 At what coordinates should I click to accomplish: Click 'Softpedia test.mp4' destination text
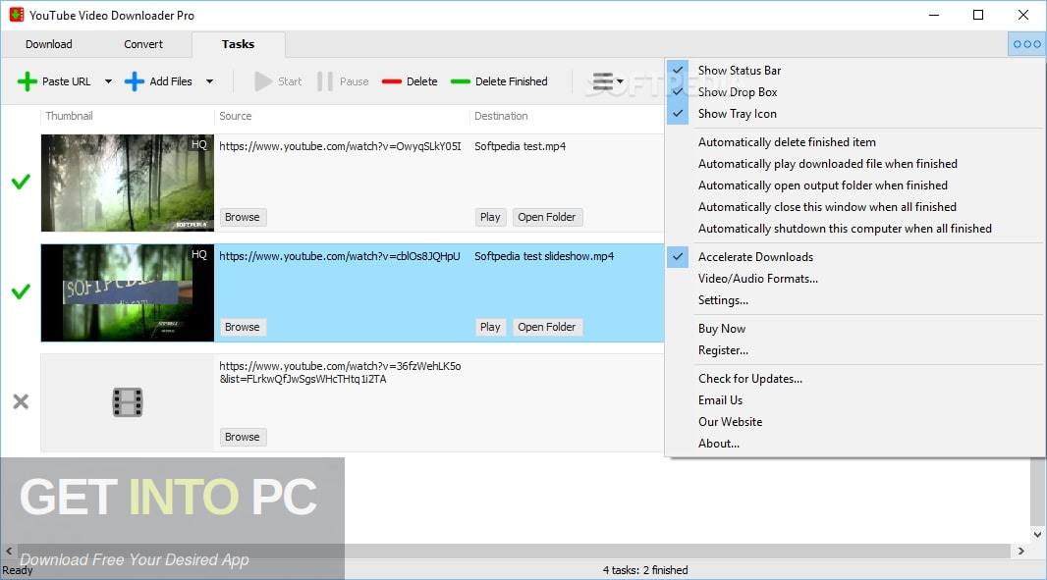coord(521,146)
